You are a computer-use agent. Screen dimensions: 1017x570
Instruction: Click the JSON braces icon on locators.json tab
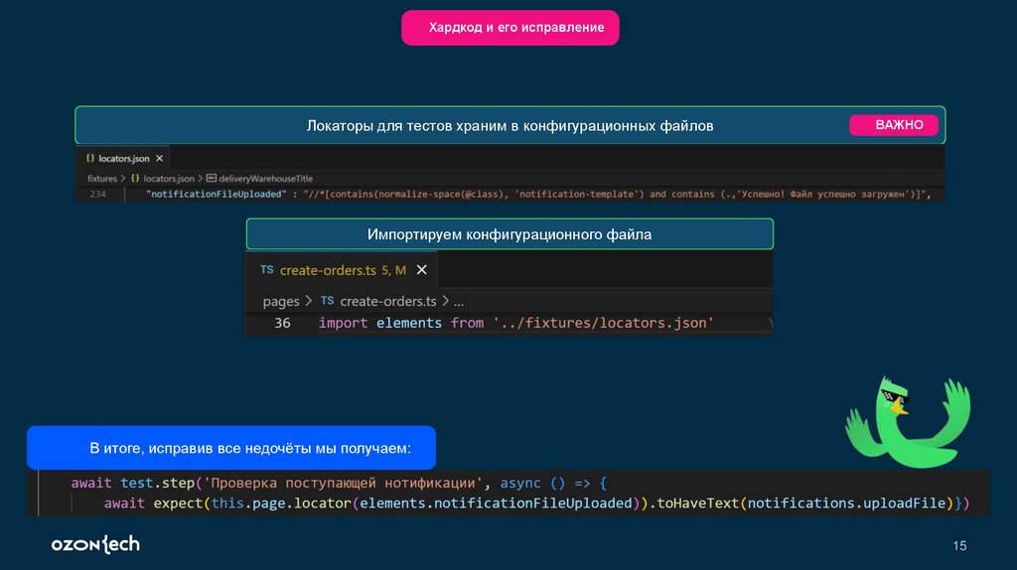[x=89, y=158]
